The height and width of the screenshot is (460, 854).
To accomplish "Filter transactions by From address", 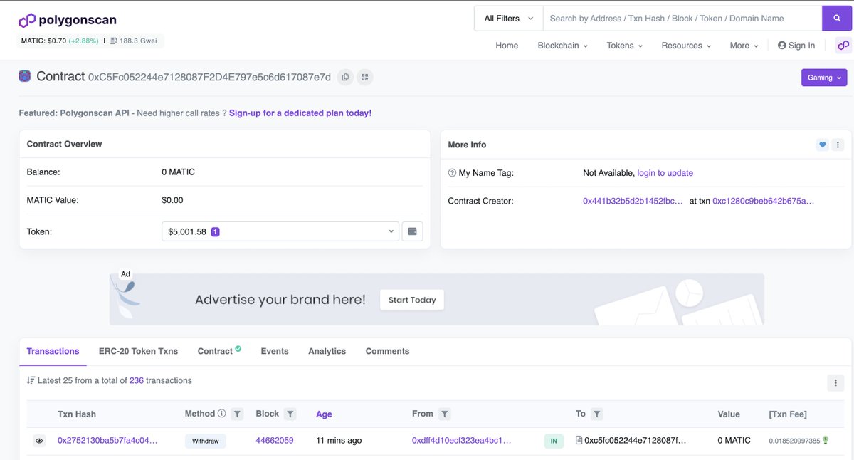I will 444,414.
